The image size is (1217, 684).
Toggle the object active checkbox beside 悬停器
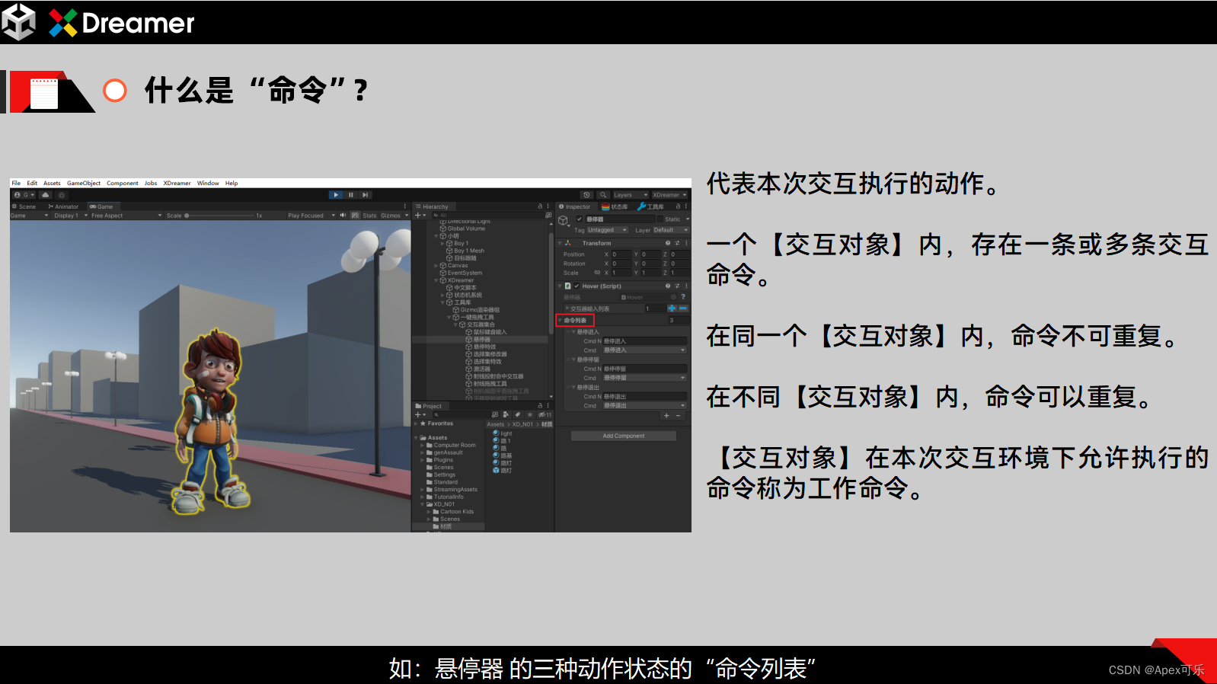(x=580, y=219)
